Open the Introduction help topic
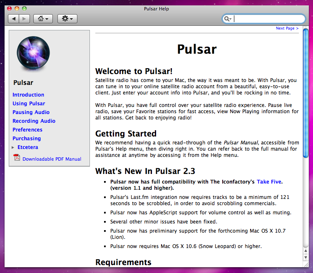 click(28, 95)
